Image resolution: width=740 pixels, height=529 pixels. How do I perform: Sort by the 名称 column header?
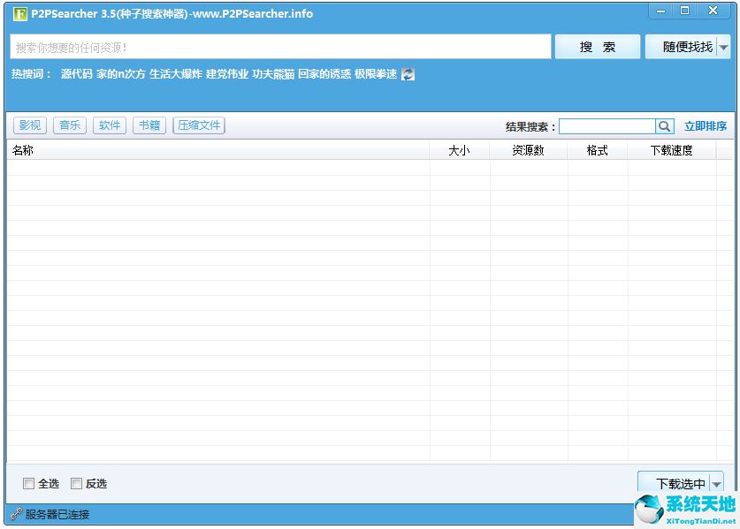tap(218, 150)
